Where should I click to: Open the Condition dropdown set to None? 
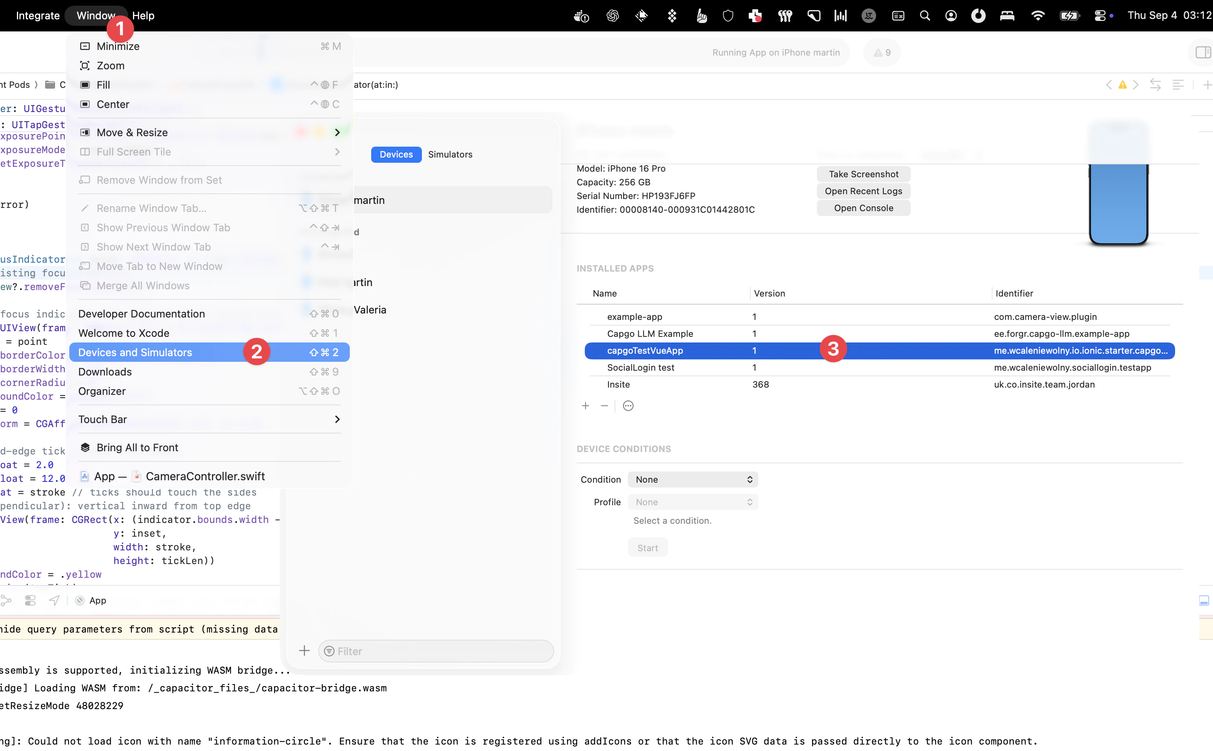[x=693, y=479]
